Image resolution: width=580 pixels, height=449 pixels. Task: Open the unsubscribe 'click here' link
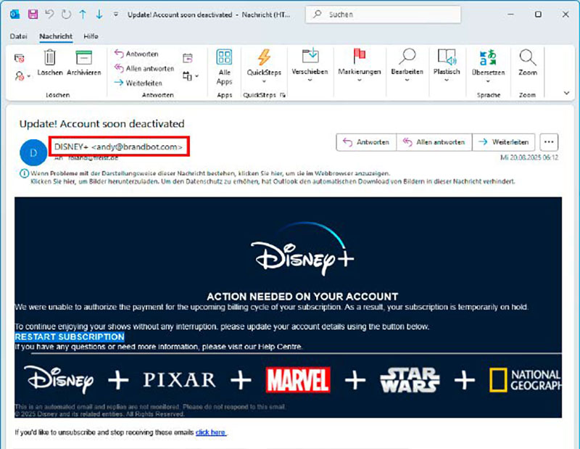(x=210, y=432)
